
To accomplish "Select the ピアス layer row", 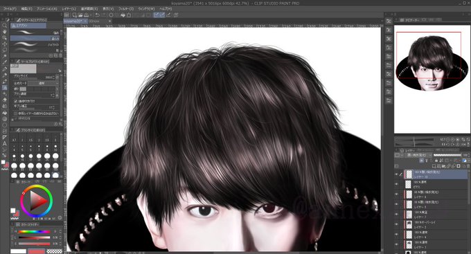I will click(432, 184).
